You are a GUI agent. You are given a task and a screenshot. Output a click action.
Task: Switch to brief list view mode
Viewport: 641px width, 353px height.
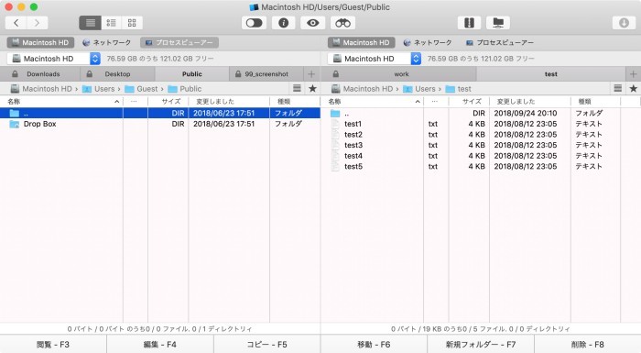point(111,23)
